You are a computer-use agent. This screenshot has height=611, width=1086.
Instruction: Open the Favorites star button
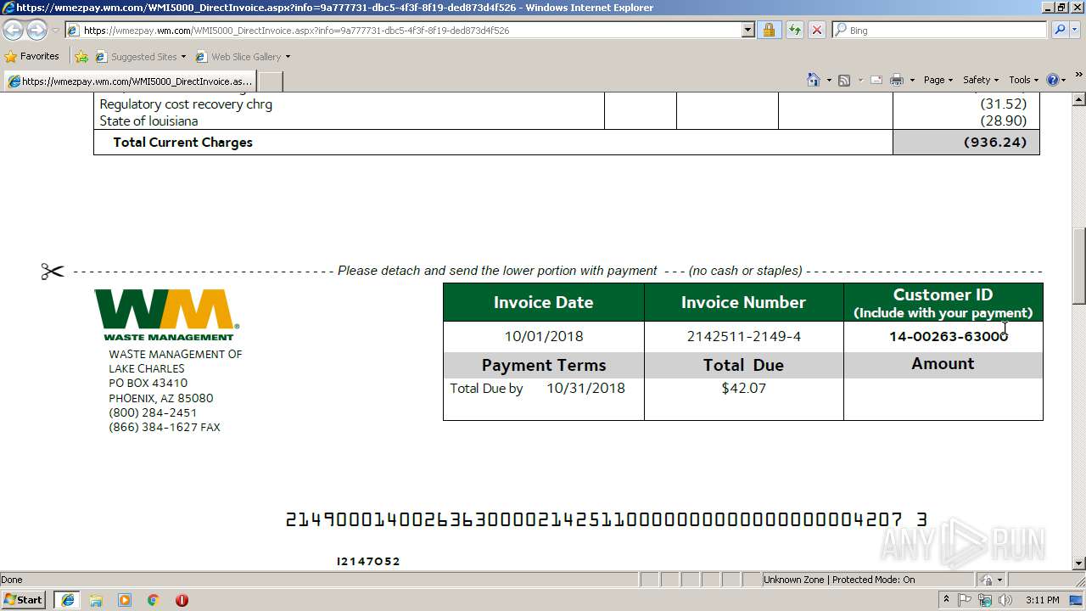32,57
